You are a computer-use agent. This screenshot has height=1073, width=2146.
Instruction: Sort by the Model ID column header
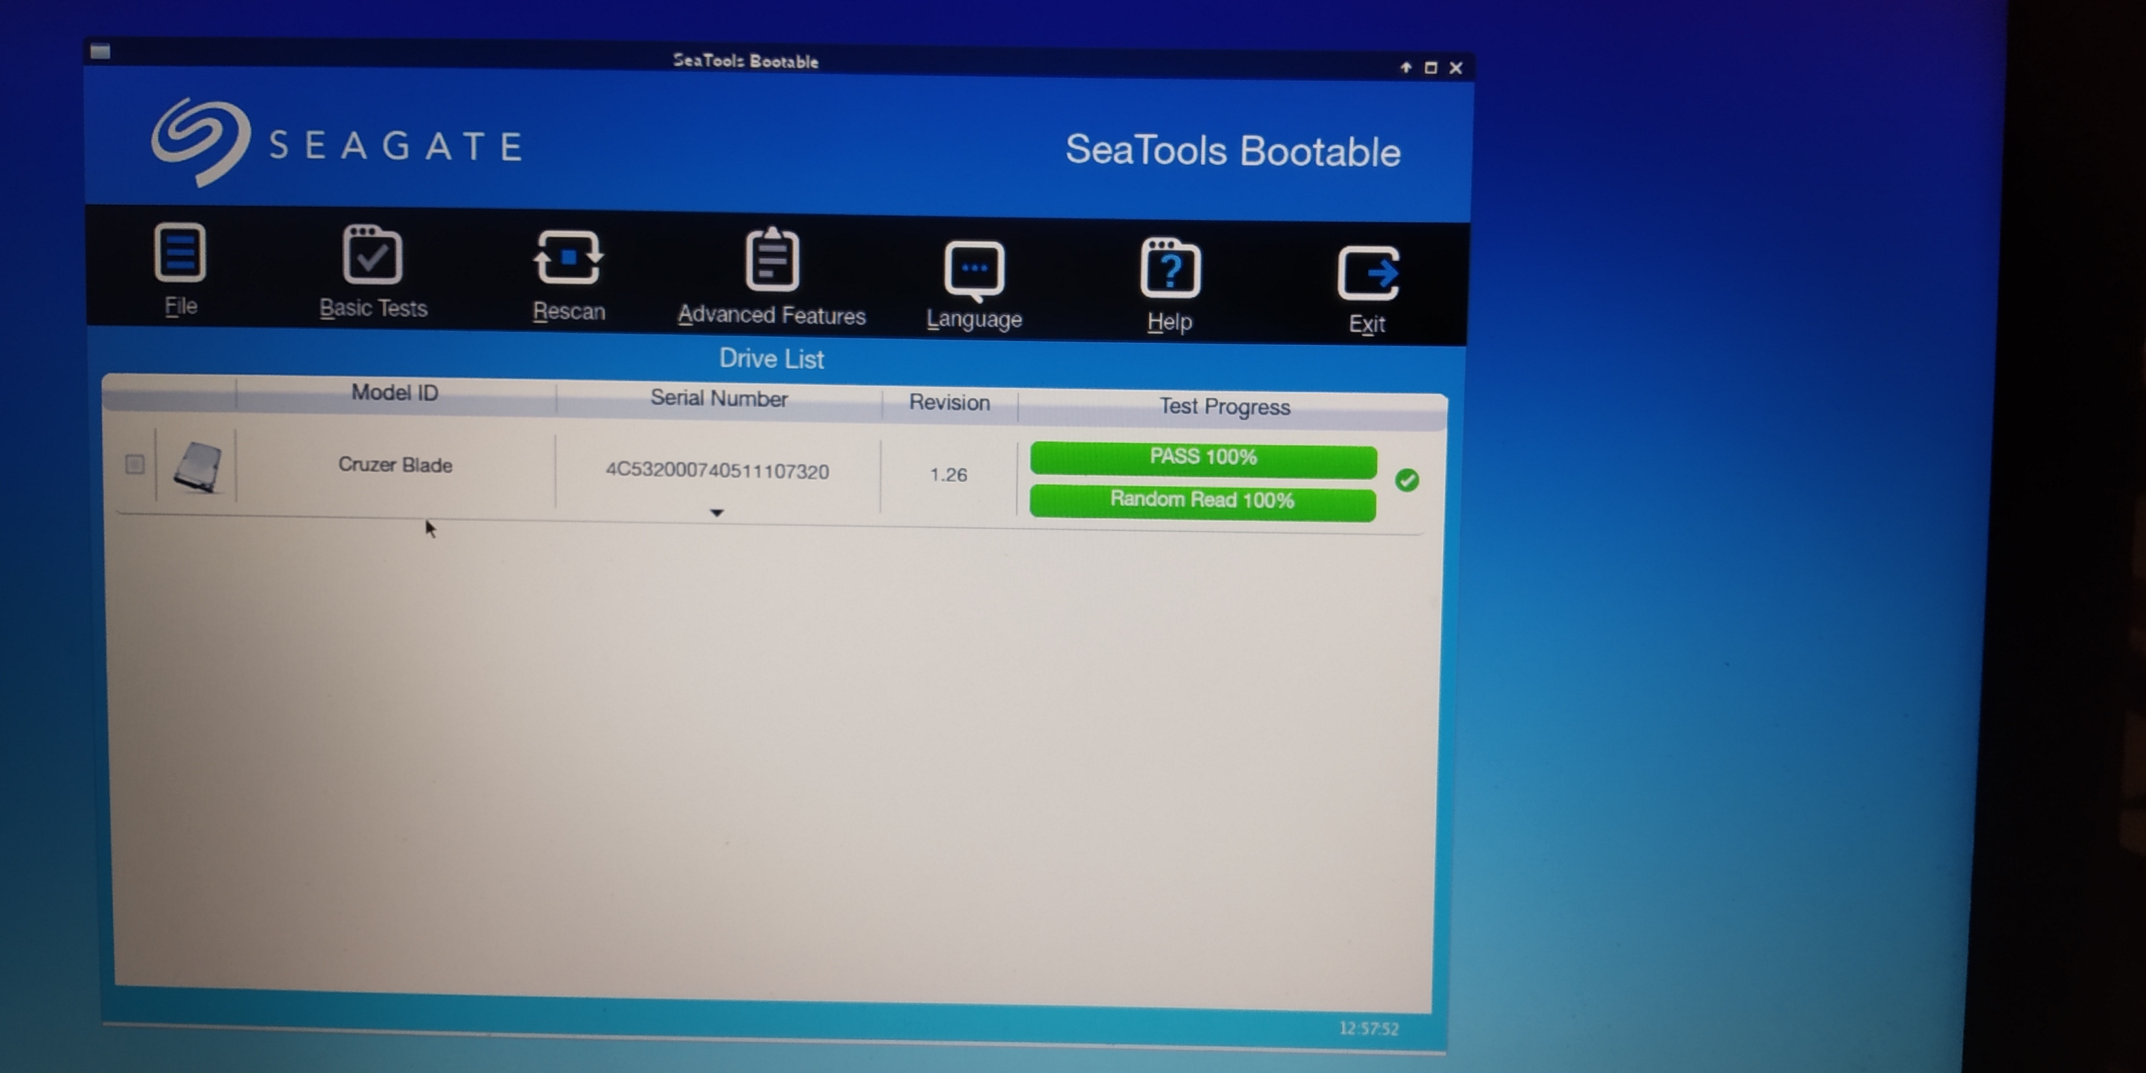pos(395,393)
